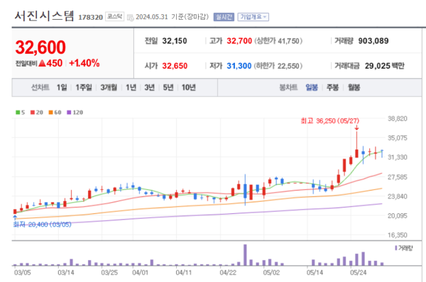Click the stock code 178320

(x=90, y=17)
